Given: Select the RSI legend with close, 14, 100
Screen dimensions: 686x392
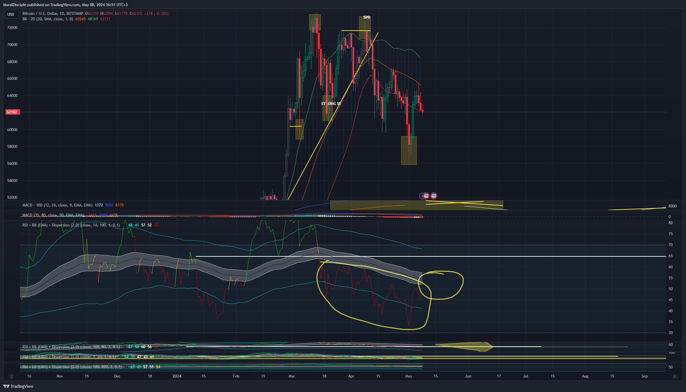Looking at the screenshot, I should point(71,225).
